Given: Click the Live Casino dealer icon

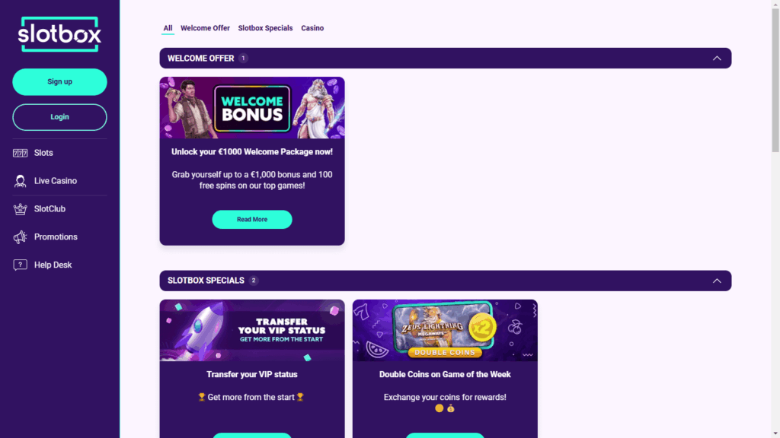Looking at the screenshot, I should coord(20,181).
